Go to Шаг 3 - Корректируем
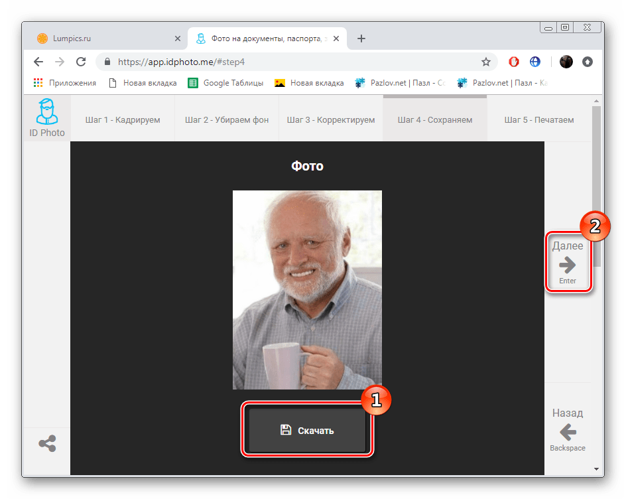This screenshot has height=499, width=626. coord(331,120)
